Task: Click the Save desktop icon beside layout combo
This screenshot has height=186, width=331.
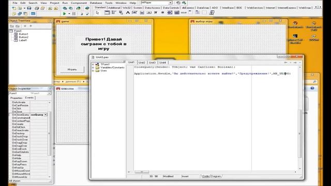Action: click(x=178, y=3)
